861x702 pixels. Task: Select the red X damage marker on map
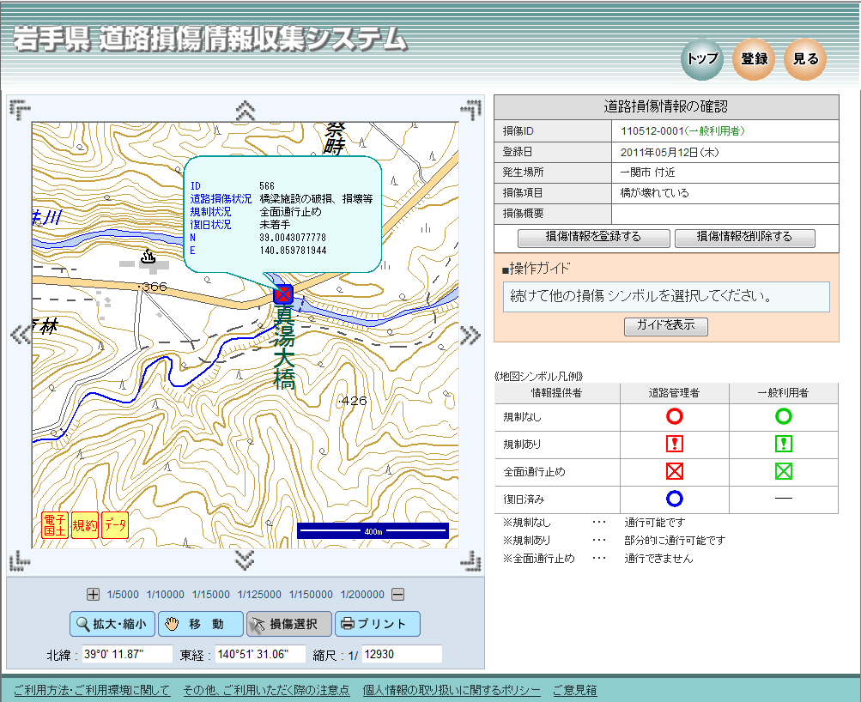click(x=283, y=294)
